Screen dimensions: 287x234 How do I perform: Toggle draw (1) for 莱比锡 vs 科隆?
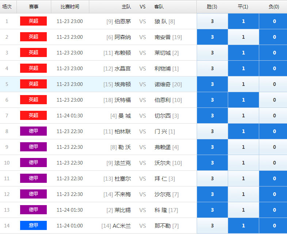[x=243, y=210]
